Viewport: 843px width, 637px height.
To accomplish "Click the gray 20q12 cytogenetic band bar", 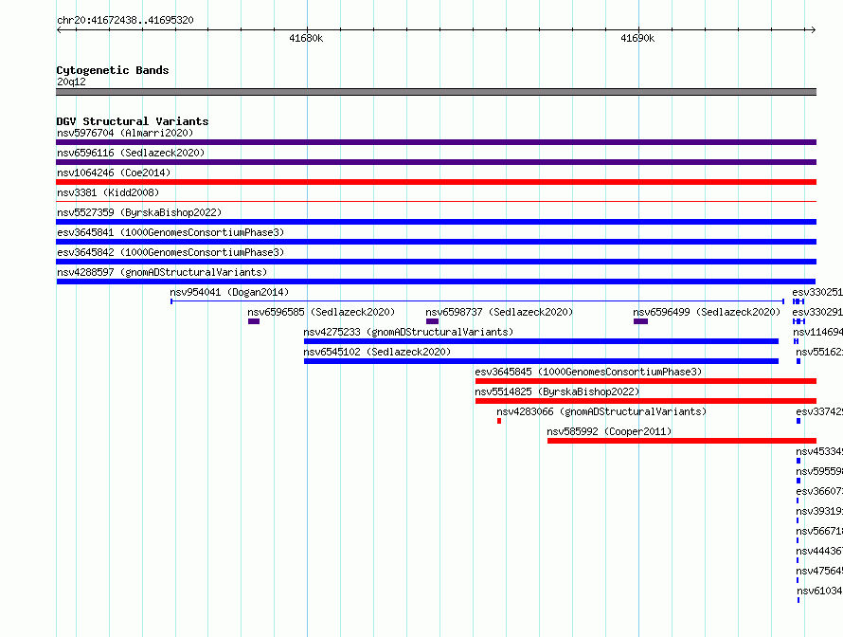I will click(436, 92).
